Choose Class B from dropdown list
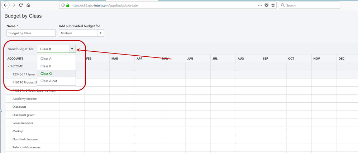The width and height of the screenshot is (358, 153). (x=56, y=66)
